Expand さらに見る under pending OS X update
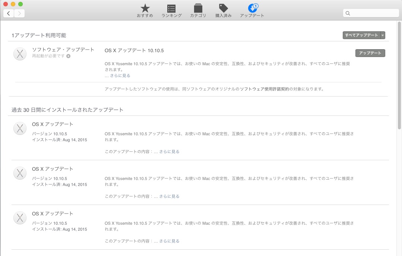Image resolution: width=402 pixels, height=256 pixels. (120, 76)
